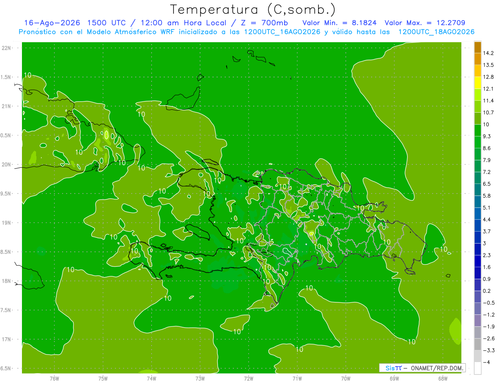Click the '18N' latitude axis label

click(7, 281)
